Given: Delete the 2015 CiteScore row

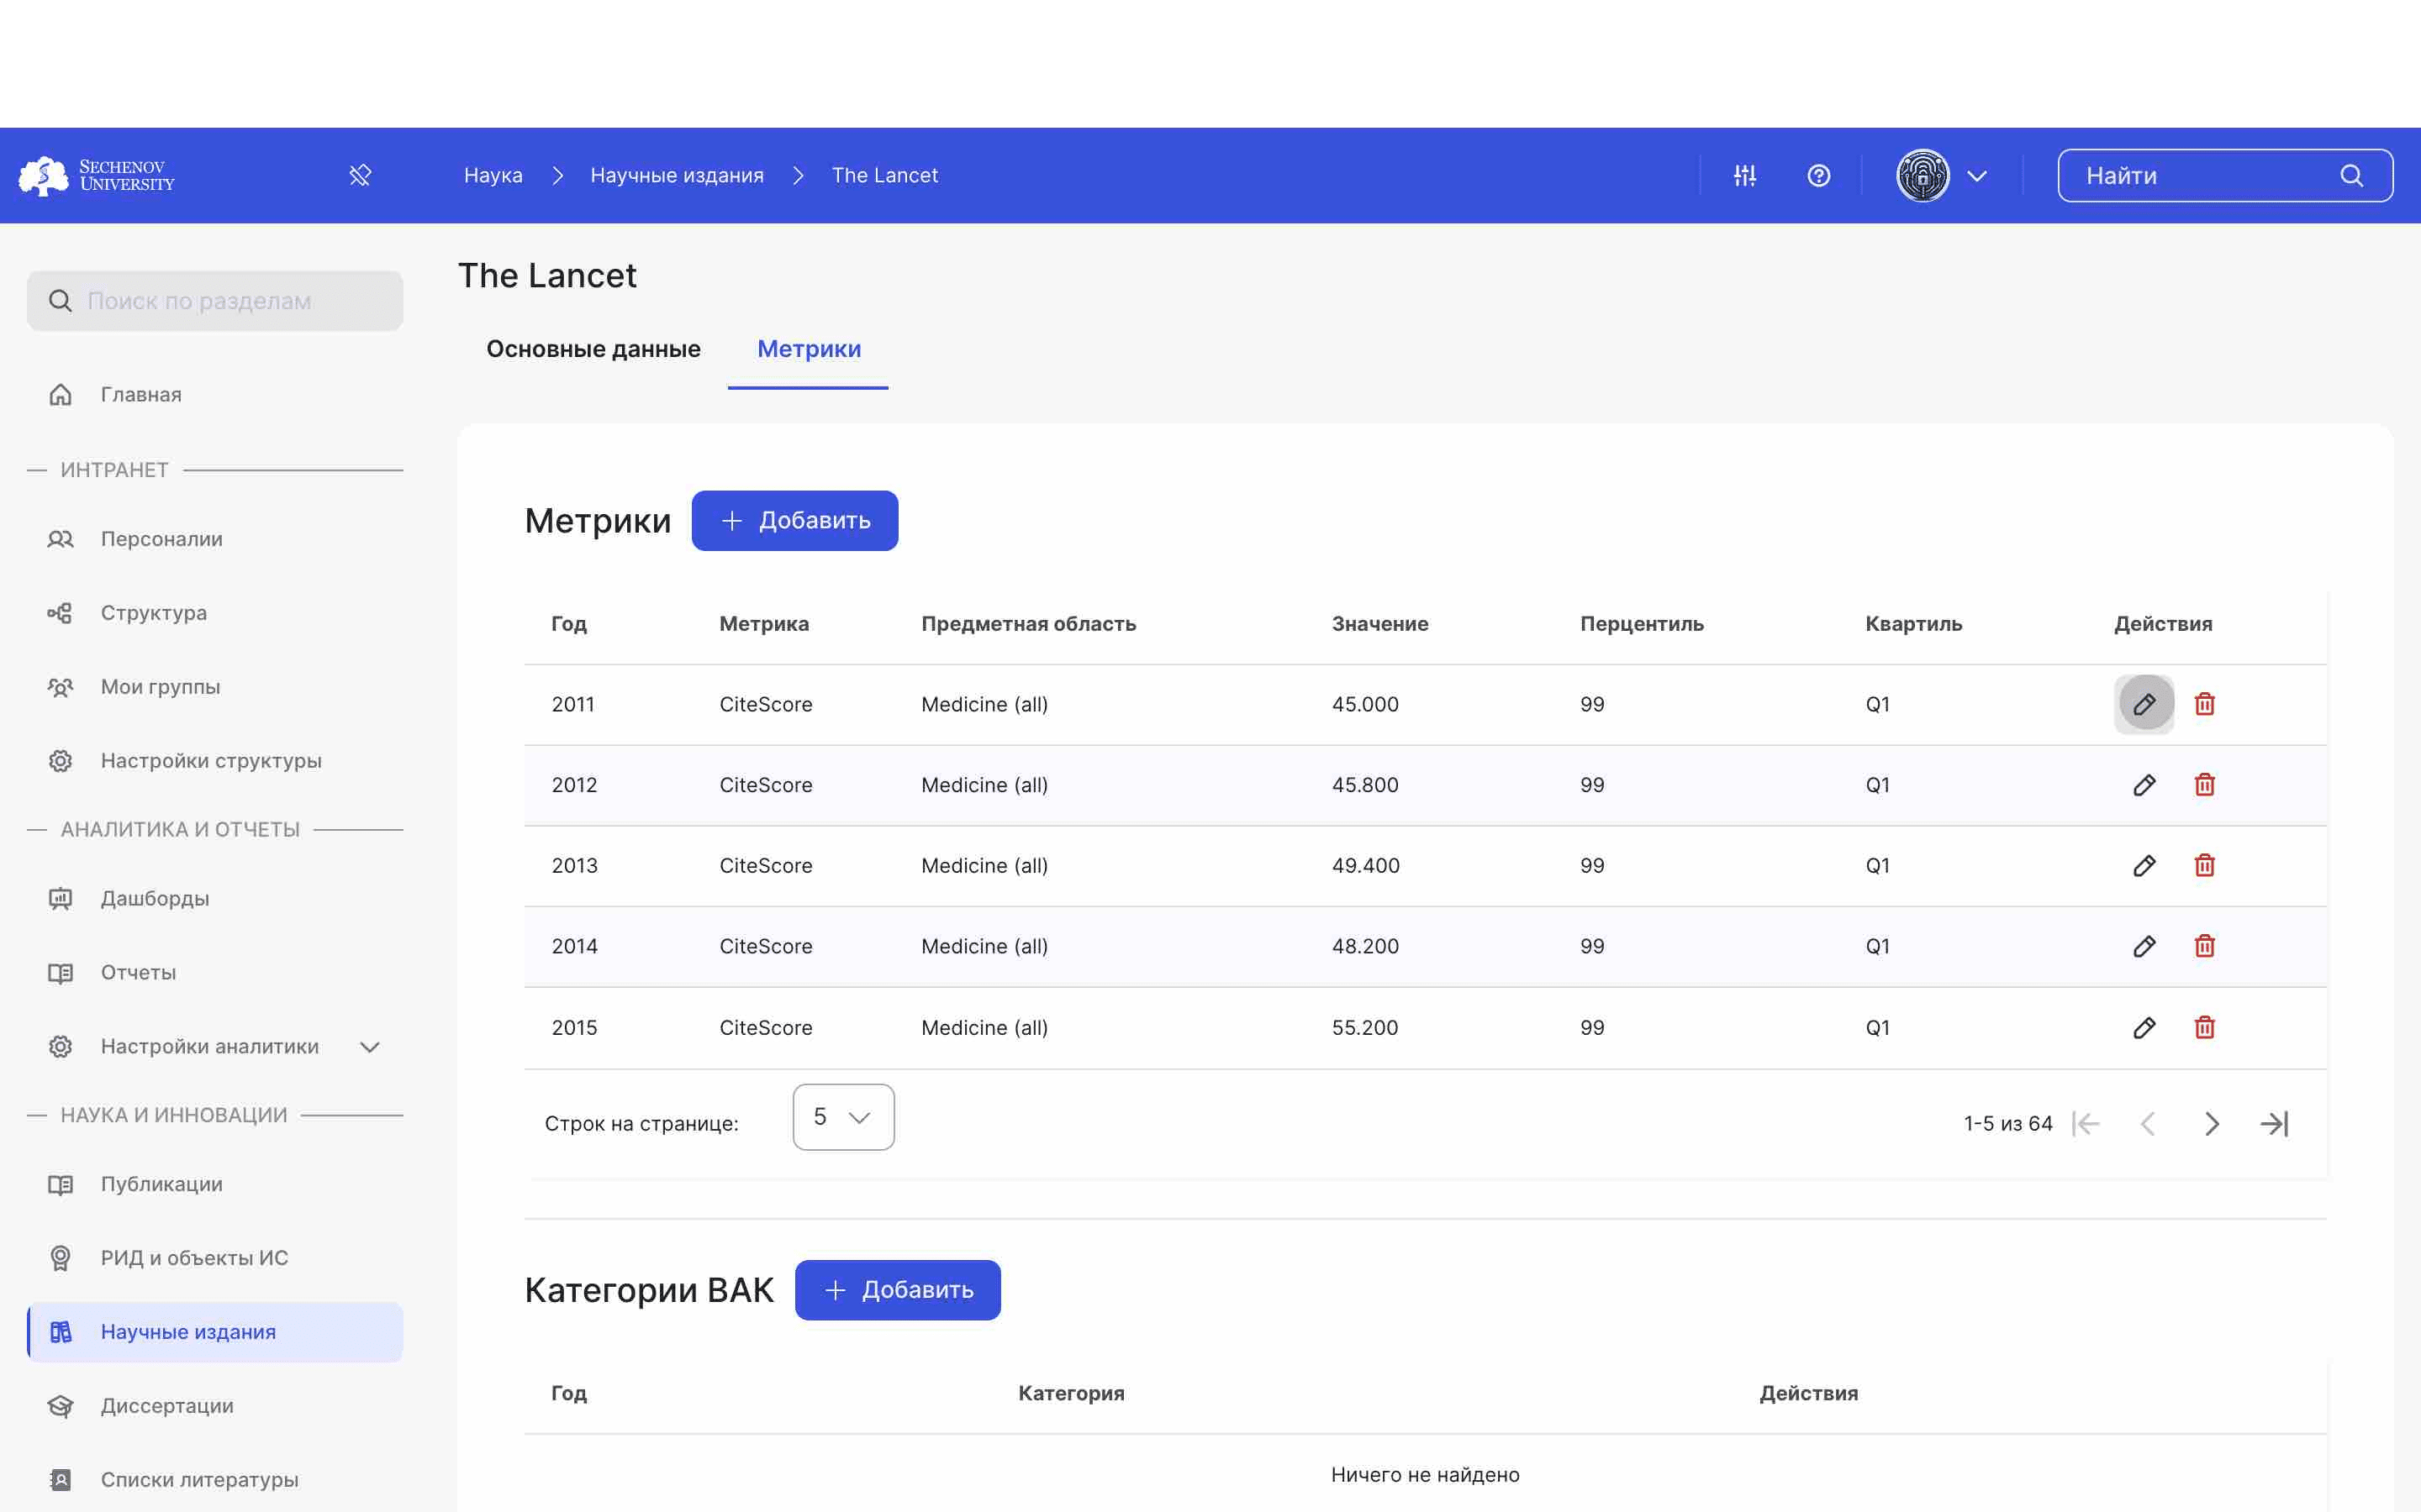Looking at the screenshot, I should coord(2204,1028).
